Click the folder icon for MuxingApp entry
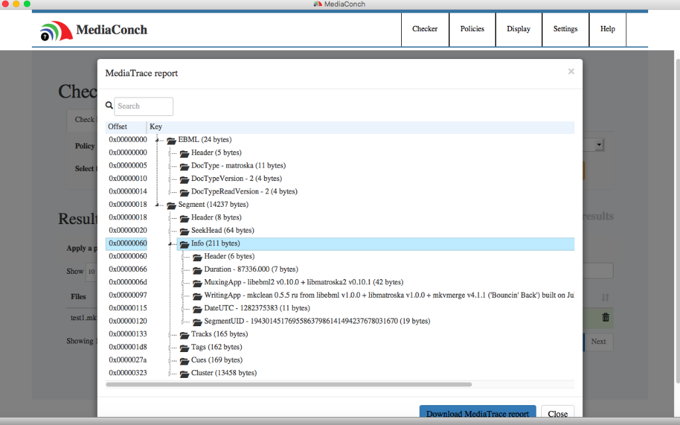 (197, 283)
